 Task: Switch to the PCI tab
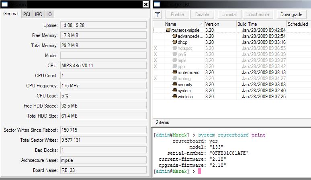(27, 14)
